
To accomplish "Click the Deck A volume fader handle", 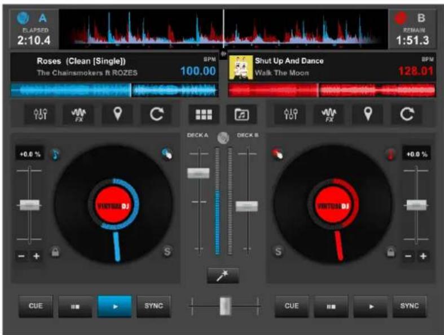I will coord(199,173).
